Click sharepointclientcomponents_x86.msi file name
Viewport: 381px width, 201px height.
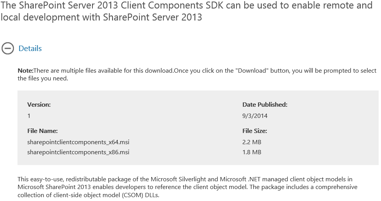tap(78, 152)
